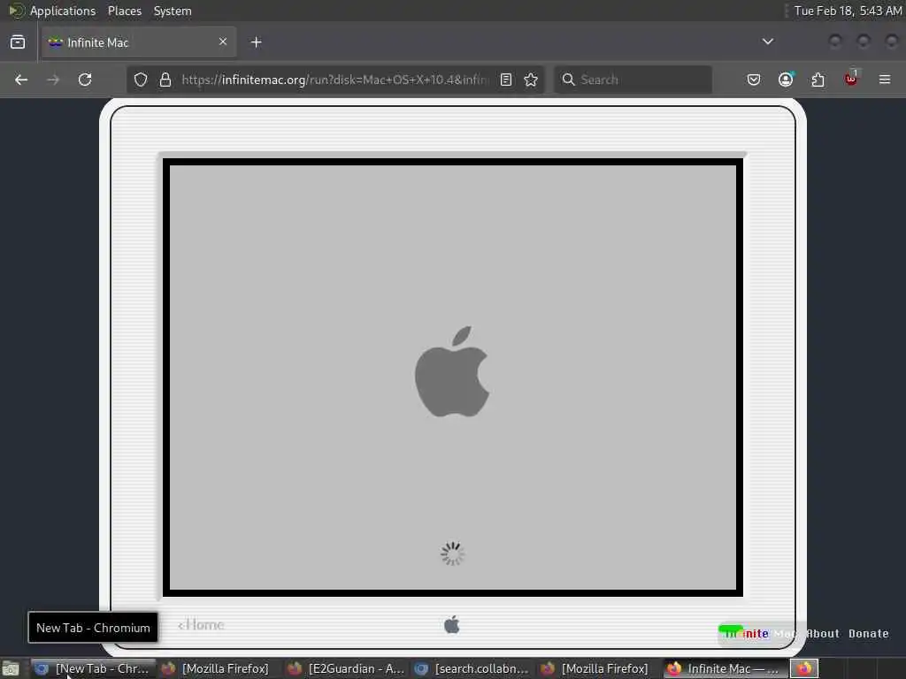Screen dimensions: 906x679
Task: Select the Infinite Mac browser tab
Action: click(139, 42)
